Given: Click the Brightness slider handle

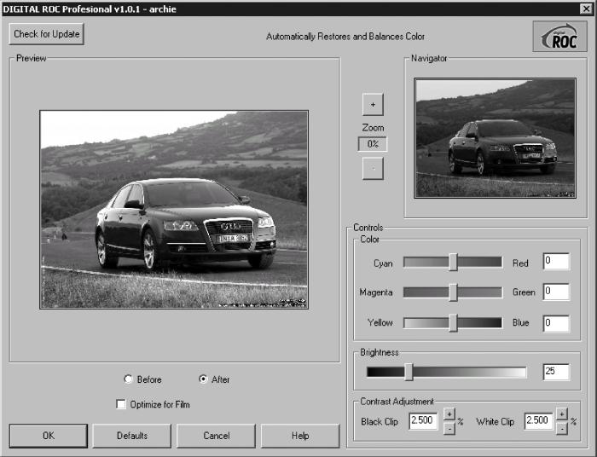Looking at the screenshot, I should tap(409, 372).
